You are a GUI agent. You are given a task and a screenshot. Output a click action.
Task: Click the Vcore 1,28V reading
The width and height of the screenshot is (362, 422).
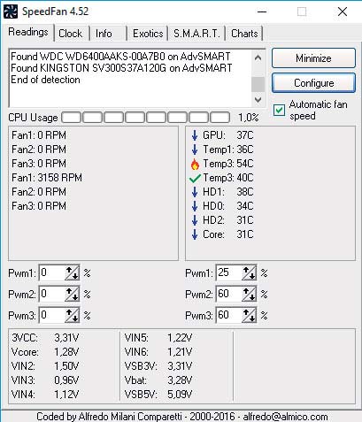[45, 352]
